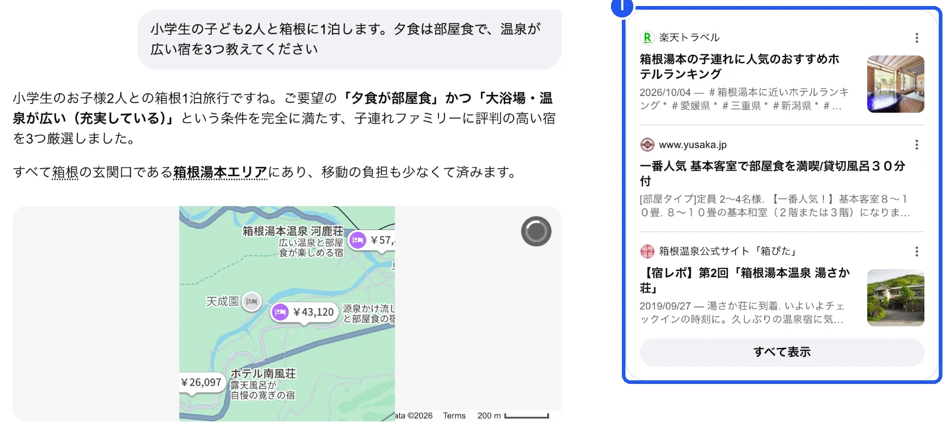Click the gray 天成園 hotel marker
This screenshot has width=943, height=429.
(251, 301)
